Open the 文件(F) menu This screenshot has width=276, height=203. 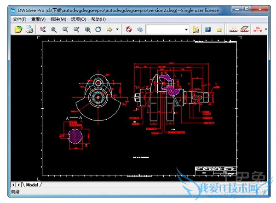pyautogui.click(x=20, y=19)
